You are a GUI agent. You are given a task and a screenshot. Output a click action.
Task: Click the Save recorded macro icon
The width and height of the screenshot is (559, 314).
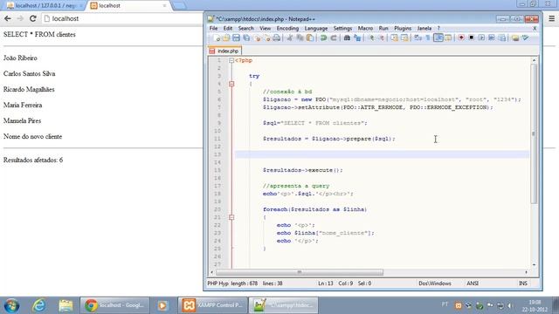coord(502,38)
